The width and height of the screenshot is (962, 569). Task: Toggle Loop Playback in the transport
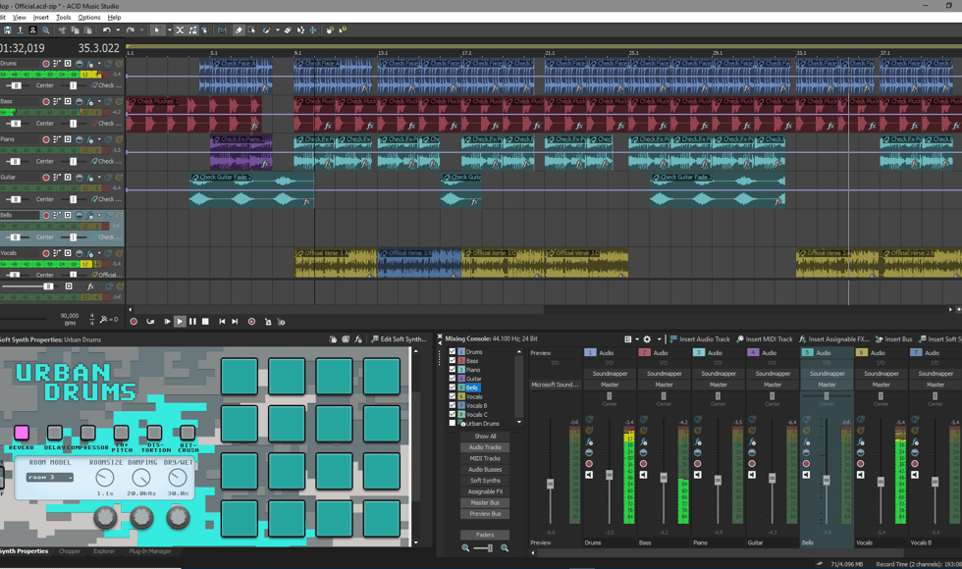pos(150,322)
